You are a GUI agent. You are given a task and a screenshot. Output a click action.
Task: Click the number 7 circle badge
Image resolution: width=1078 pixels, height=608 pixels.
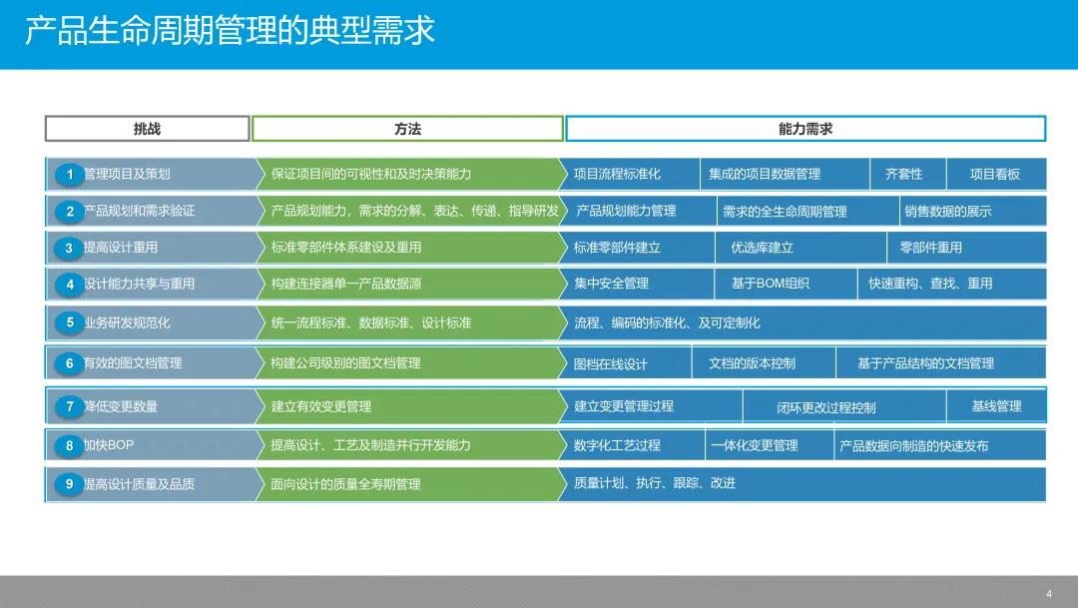click(x=70, y=406)
